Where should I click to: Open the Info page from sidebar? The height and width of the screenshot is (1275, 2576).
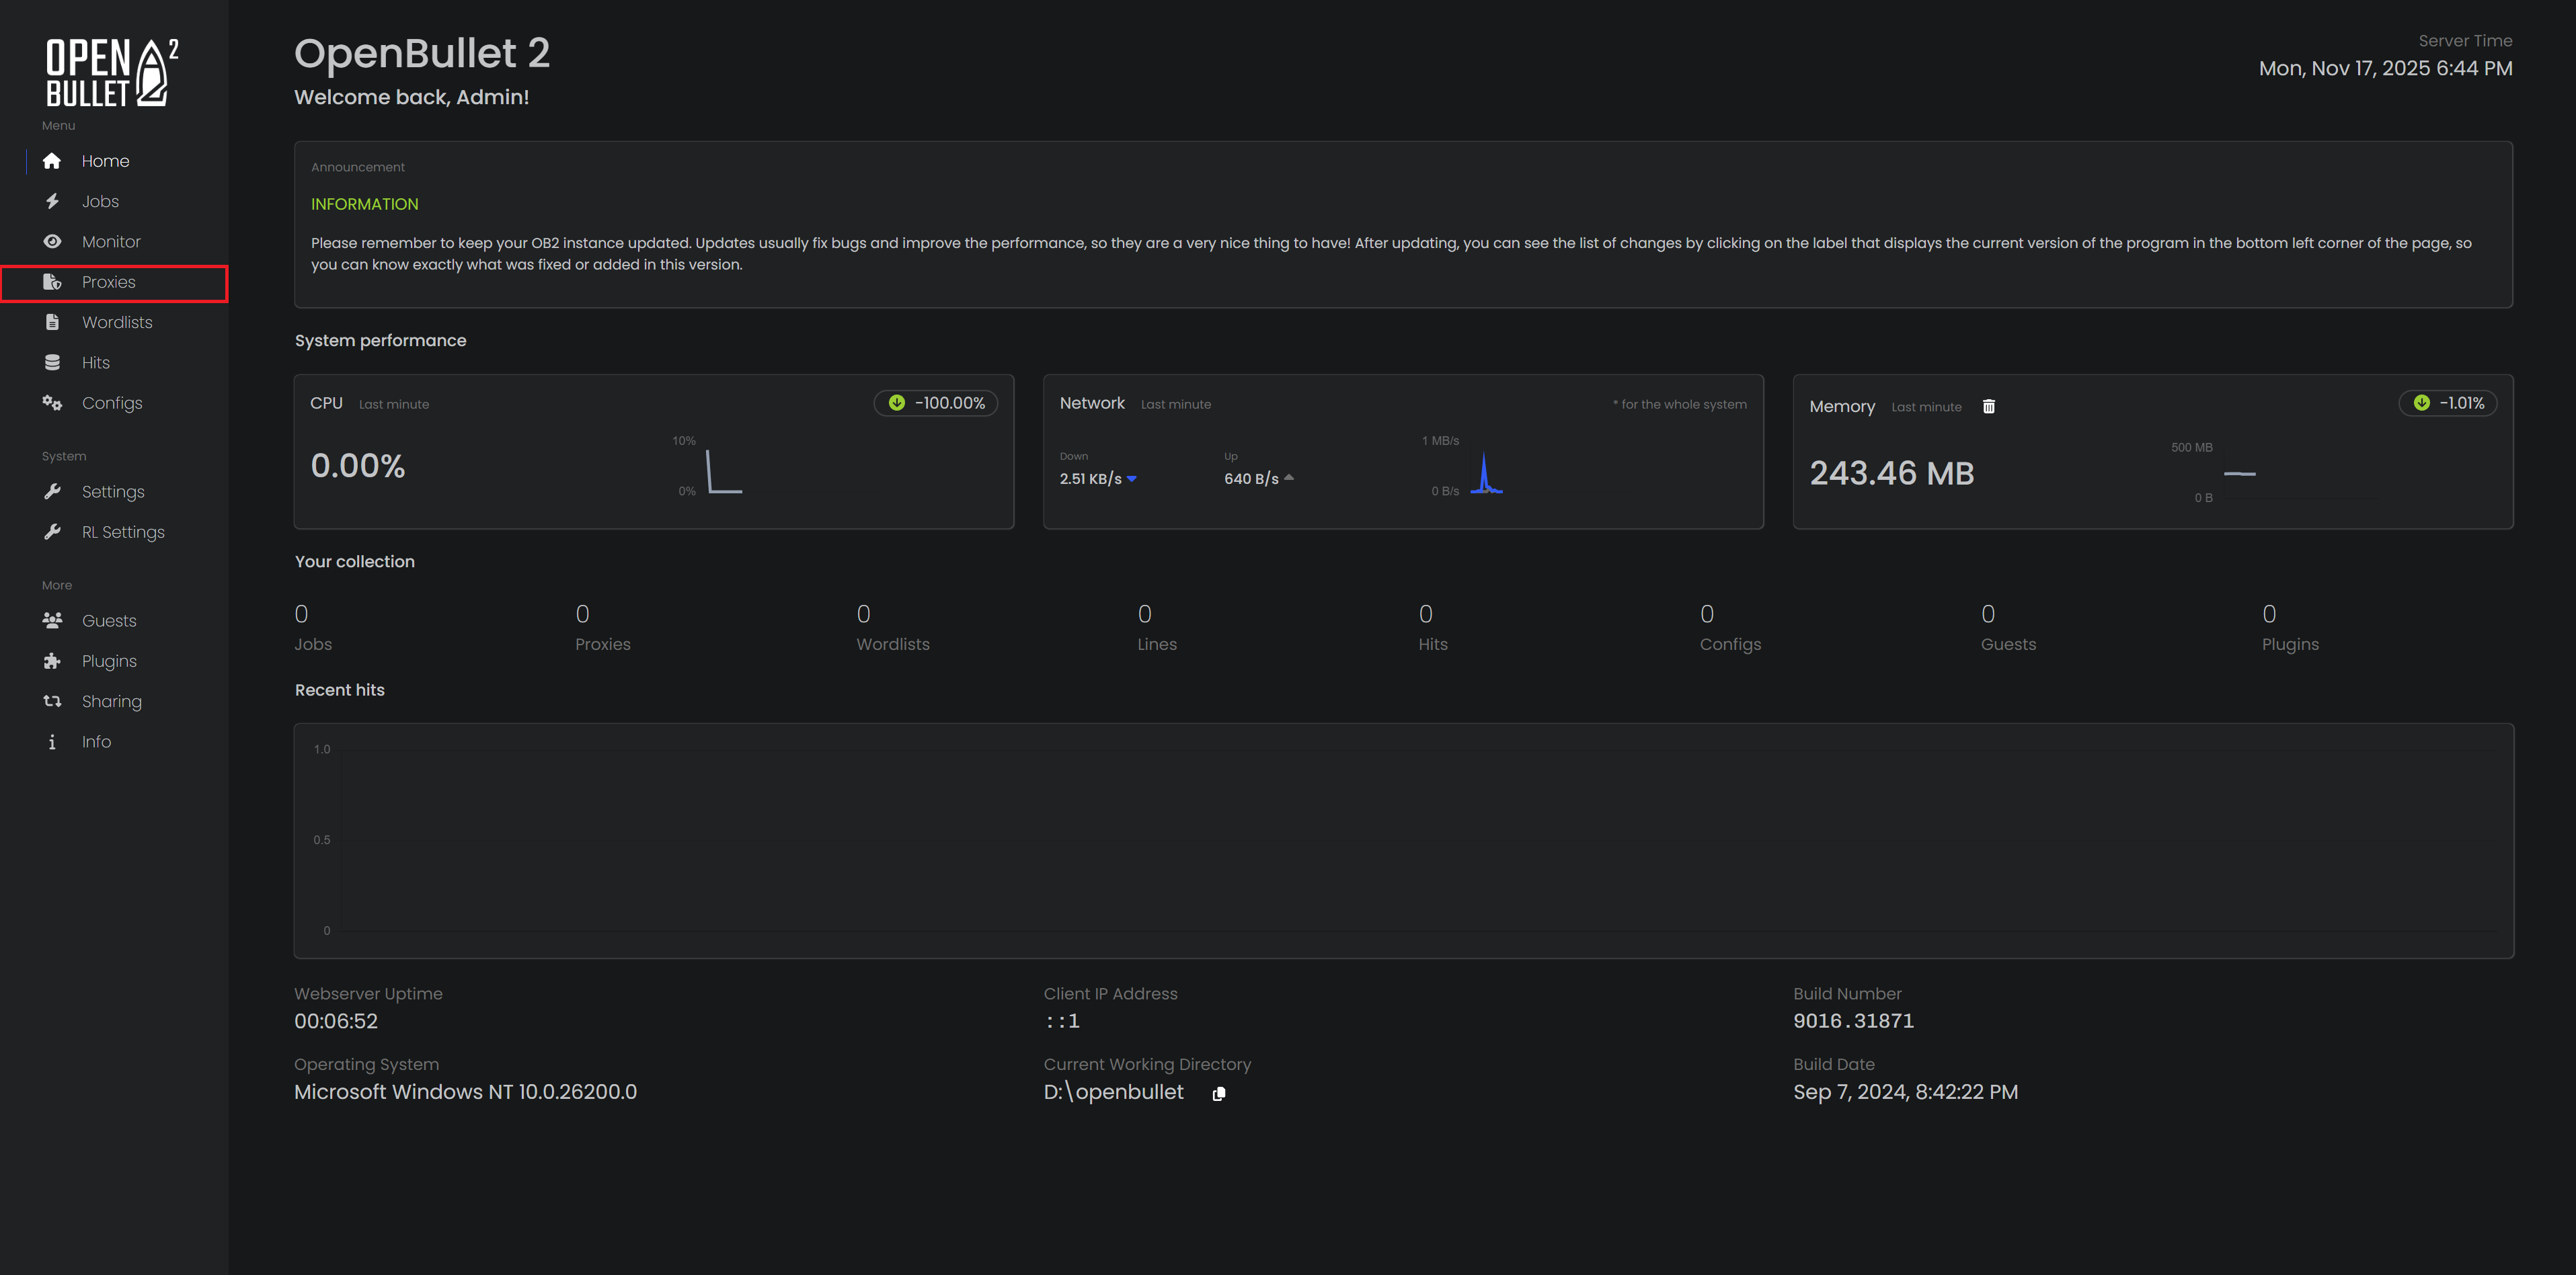[96, 741]
